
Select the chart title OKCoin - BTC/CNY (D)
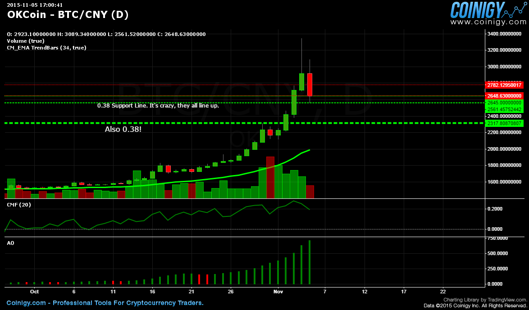coord(68,14)
